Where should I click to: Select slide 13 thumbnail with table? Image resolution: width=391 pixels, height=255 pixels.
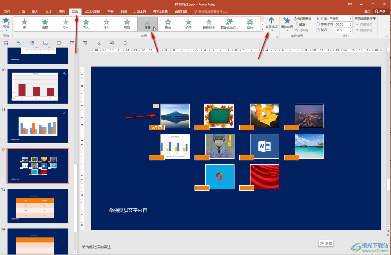point(38,206)
